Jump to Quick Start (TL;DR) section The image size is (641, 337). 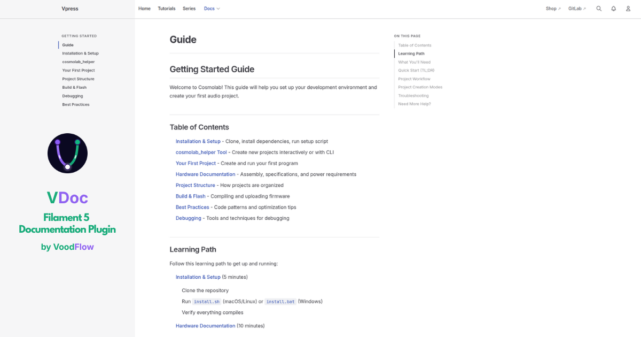pyautogui.click(x=416, y=70)
